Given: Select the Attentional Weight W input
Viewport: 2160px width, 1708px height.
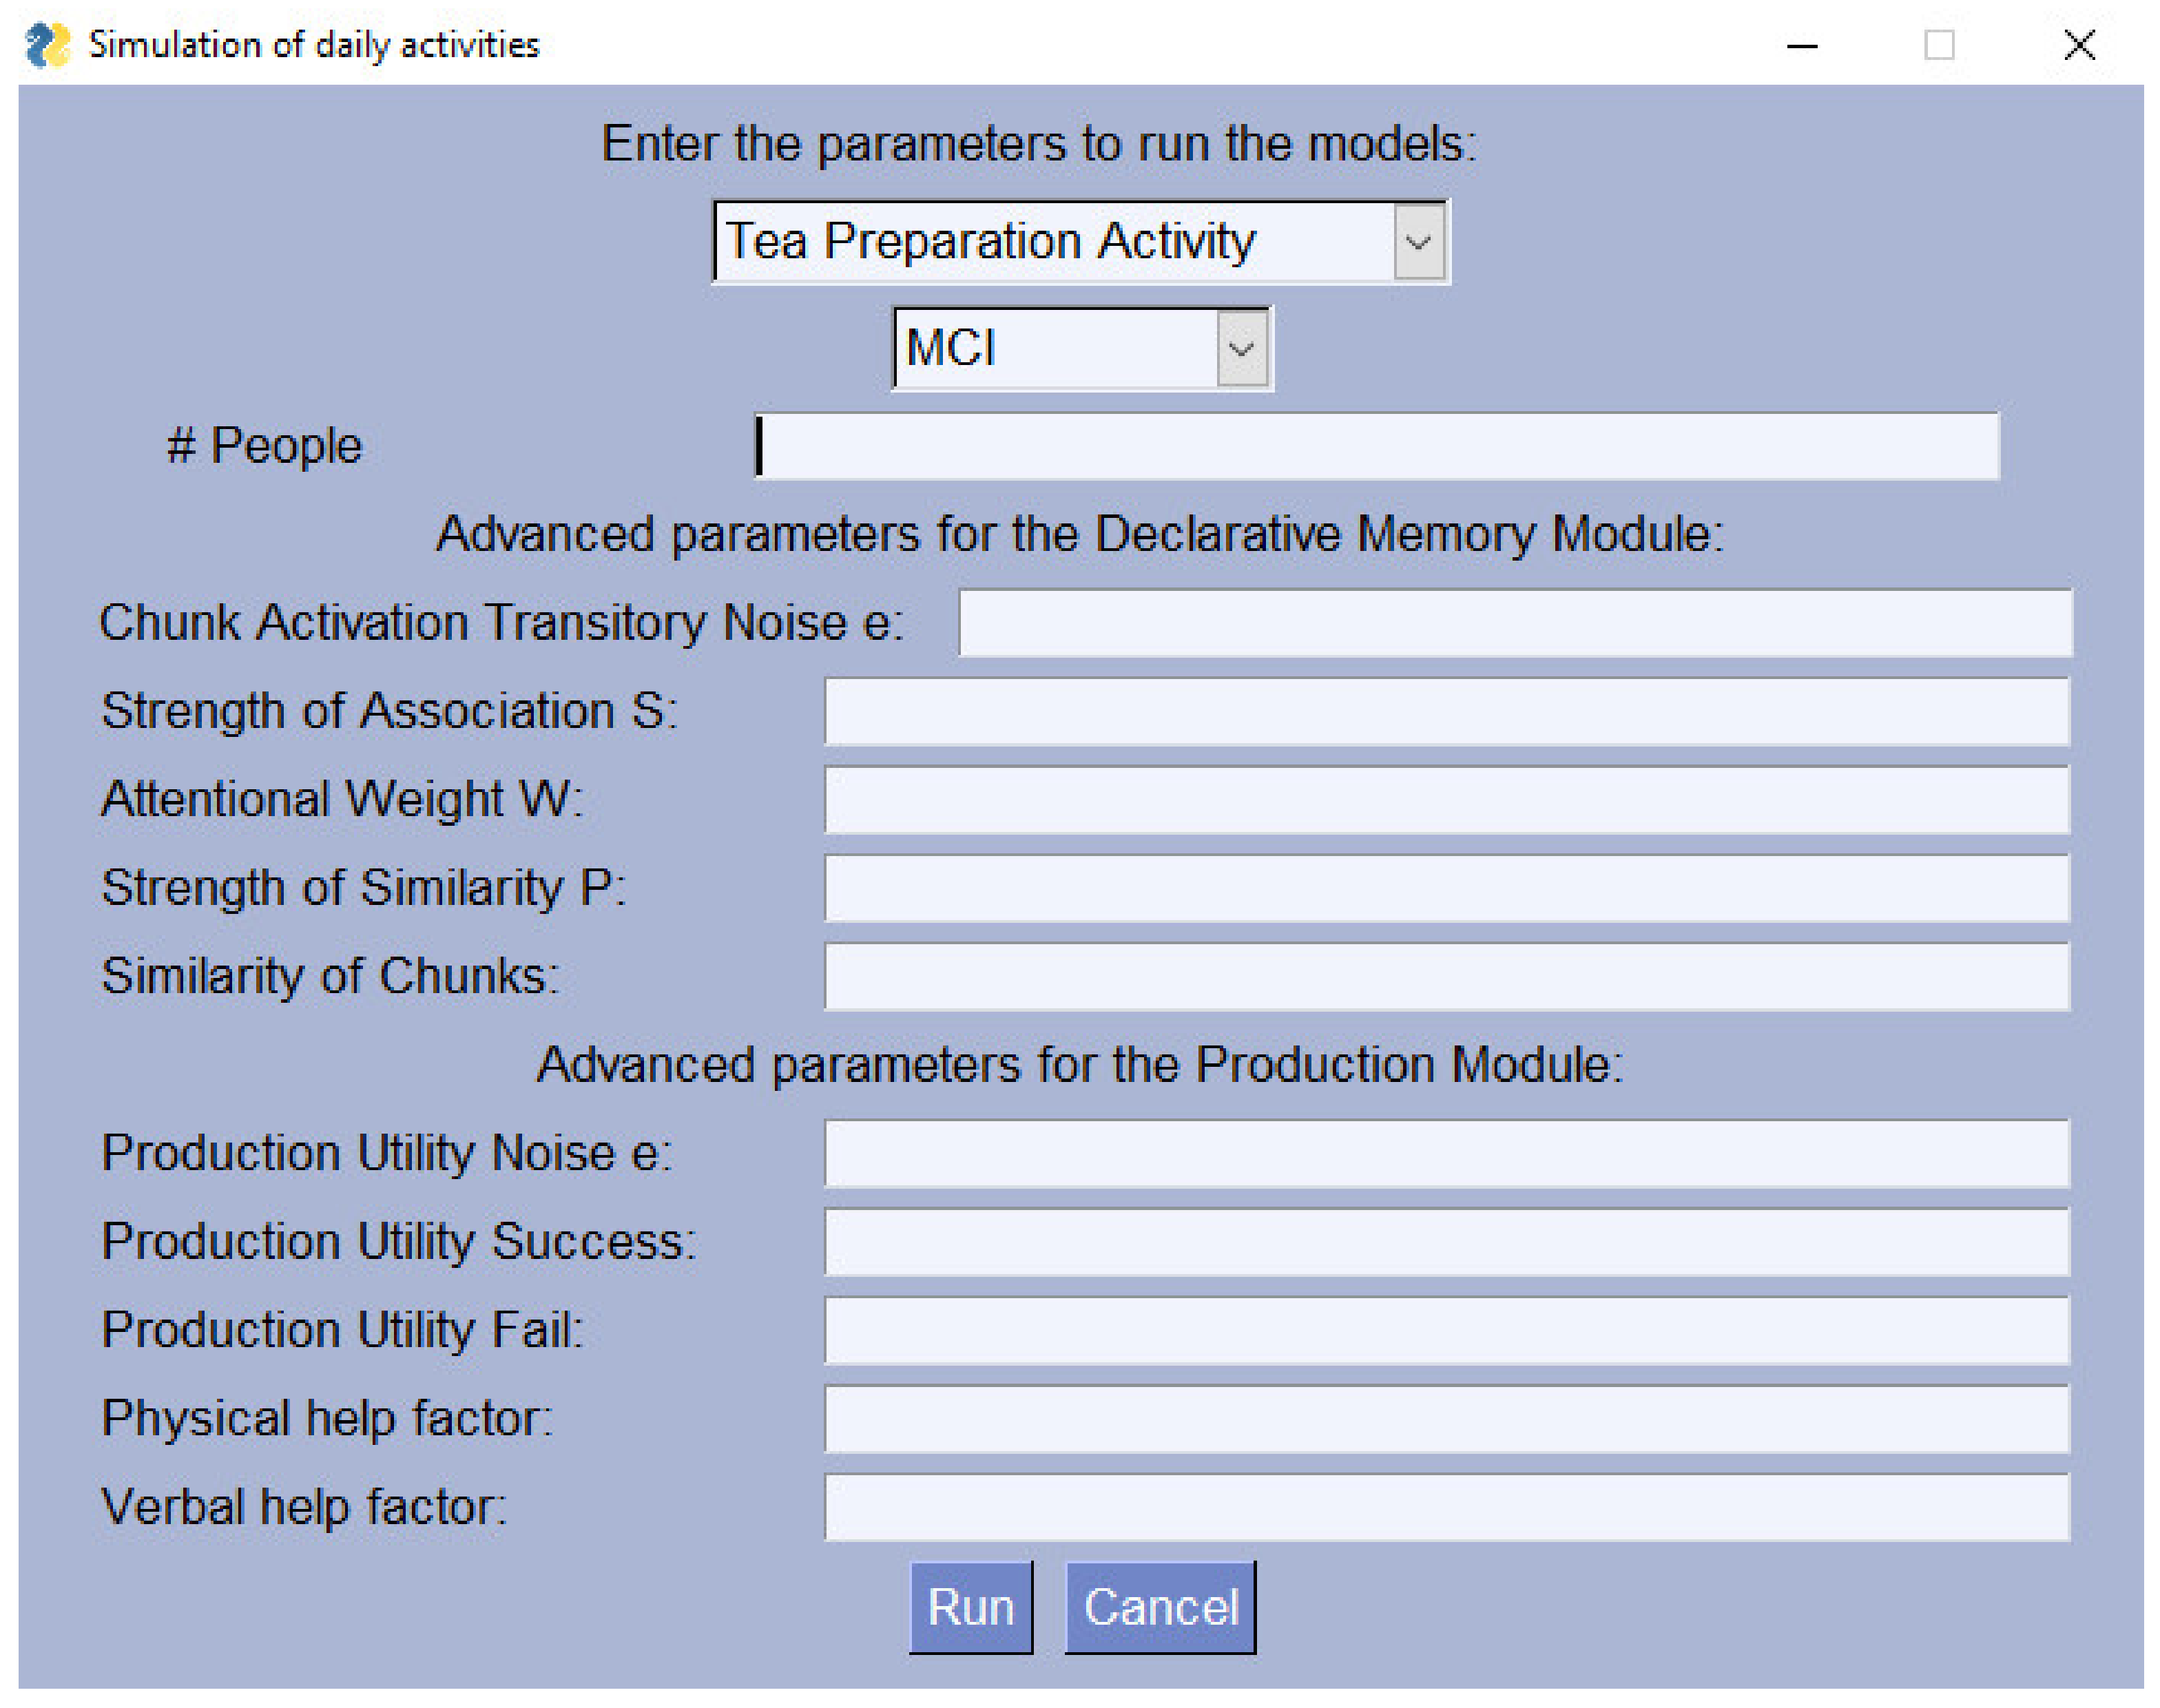Looking at the screenshot, I should (1446, 799).
